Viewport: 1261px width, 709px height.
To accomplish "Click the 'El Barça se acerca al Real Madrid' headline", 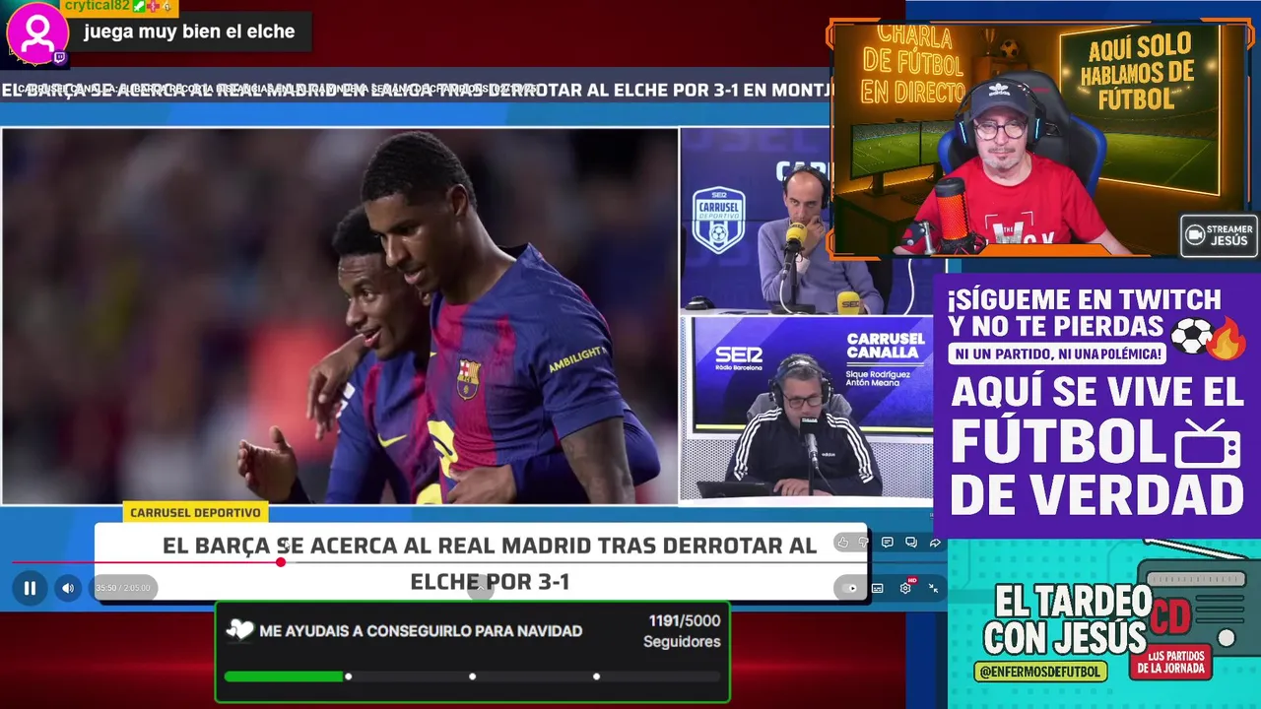I will pyautogui.click(x=490, y=562).
